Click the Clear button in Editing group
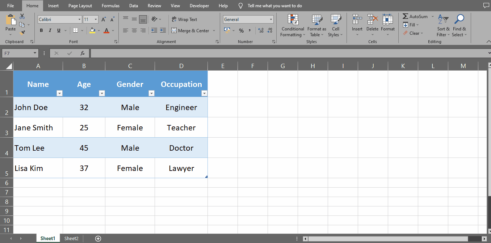The width and height of the screenshot is (491, 243). click(414, 33)
